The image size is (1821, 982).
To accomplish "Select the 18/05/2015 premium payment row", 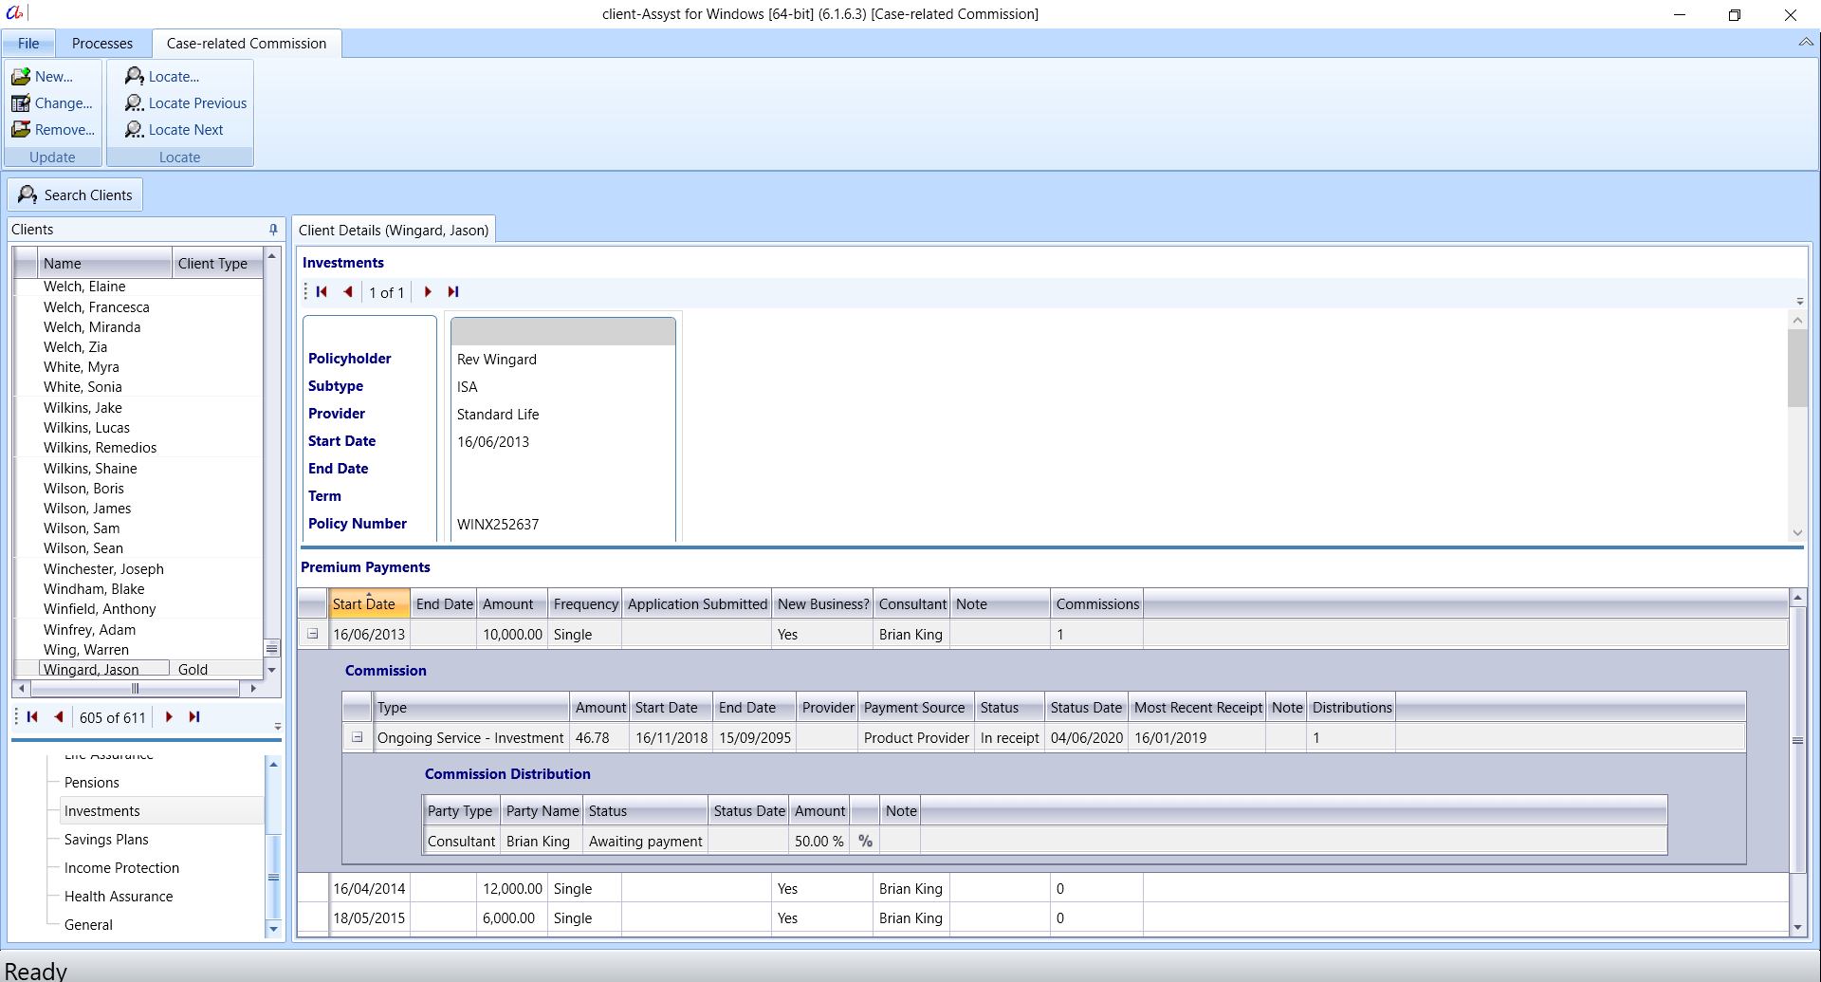I will pos(1043,918).
